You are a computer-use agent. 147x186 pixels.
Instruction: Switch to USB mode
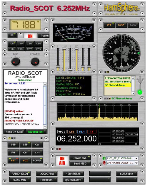(x=13, y=145)
